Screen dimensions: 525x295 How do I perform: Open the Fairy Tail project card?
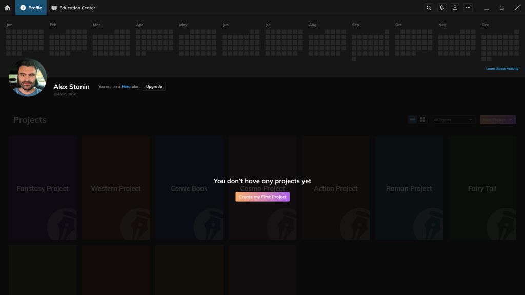(x=482, y=188)
